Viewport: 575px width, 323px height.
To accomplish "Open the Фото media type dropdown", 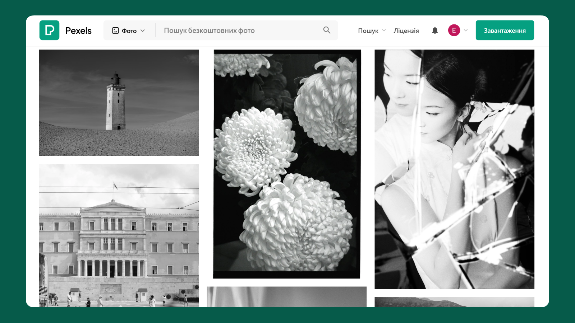I will (x=129, y=31).
